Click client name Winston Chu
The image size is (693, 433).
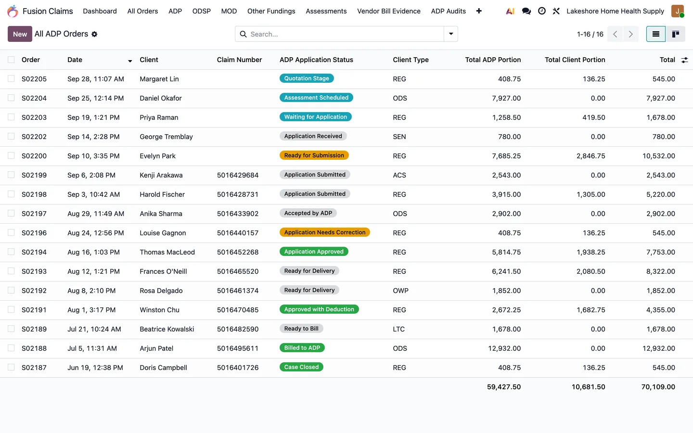tap(160, 310)
